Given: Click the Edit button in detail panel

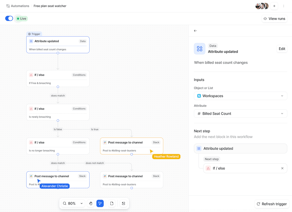Looking at the screenshot, I should point(282,49).
